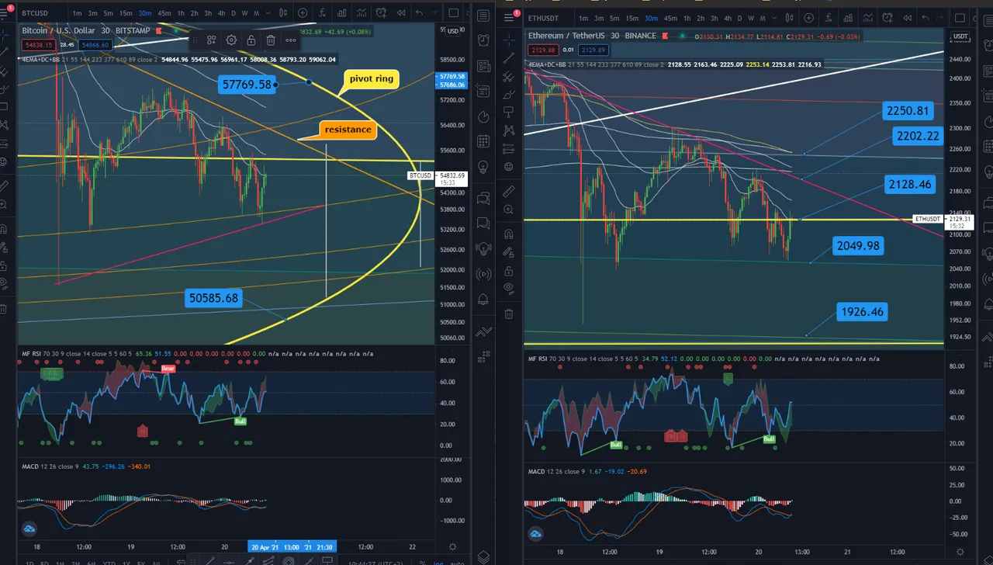Select trend line tool in ETHUSDT sidebar
This screenshot has width=993, height=565.
pos(508,58)
